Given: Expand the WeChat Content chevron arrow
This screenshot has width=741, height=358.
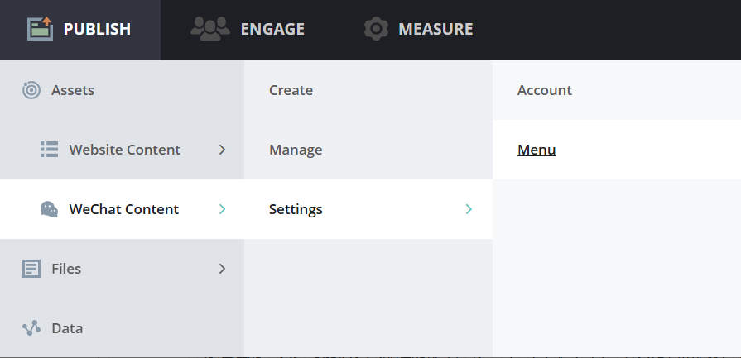Looking at the screenshot, I should click(x=222, y=209).
